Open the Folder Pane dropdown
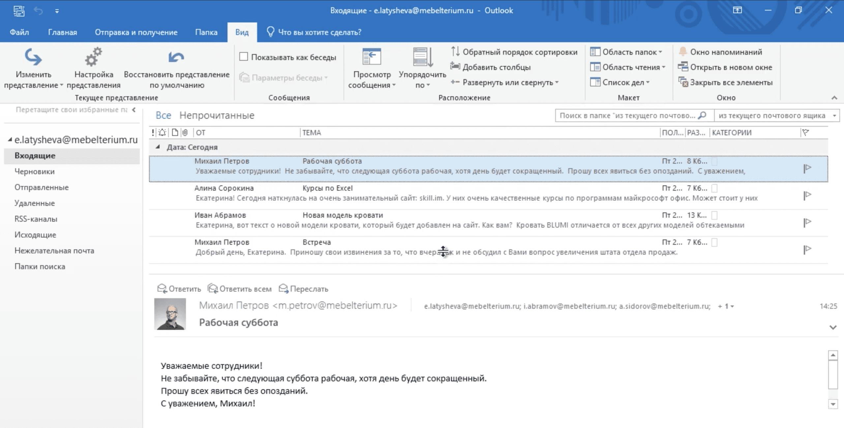Screen dimensions: 844x428 click(626, 52)
